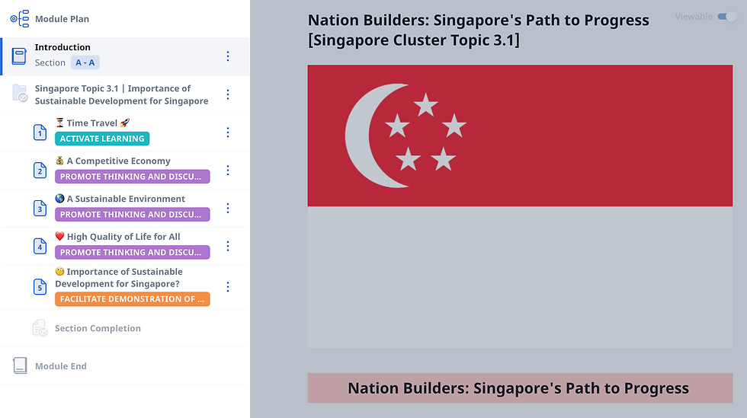747x418 pixels.
Task: Open the three-dot menu for Time Travel
Action: (228, 132)
